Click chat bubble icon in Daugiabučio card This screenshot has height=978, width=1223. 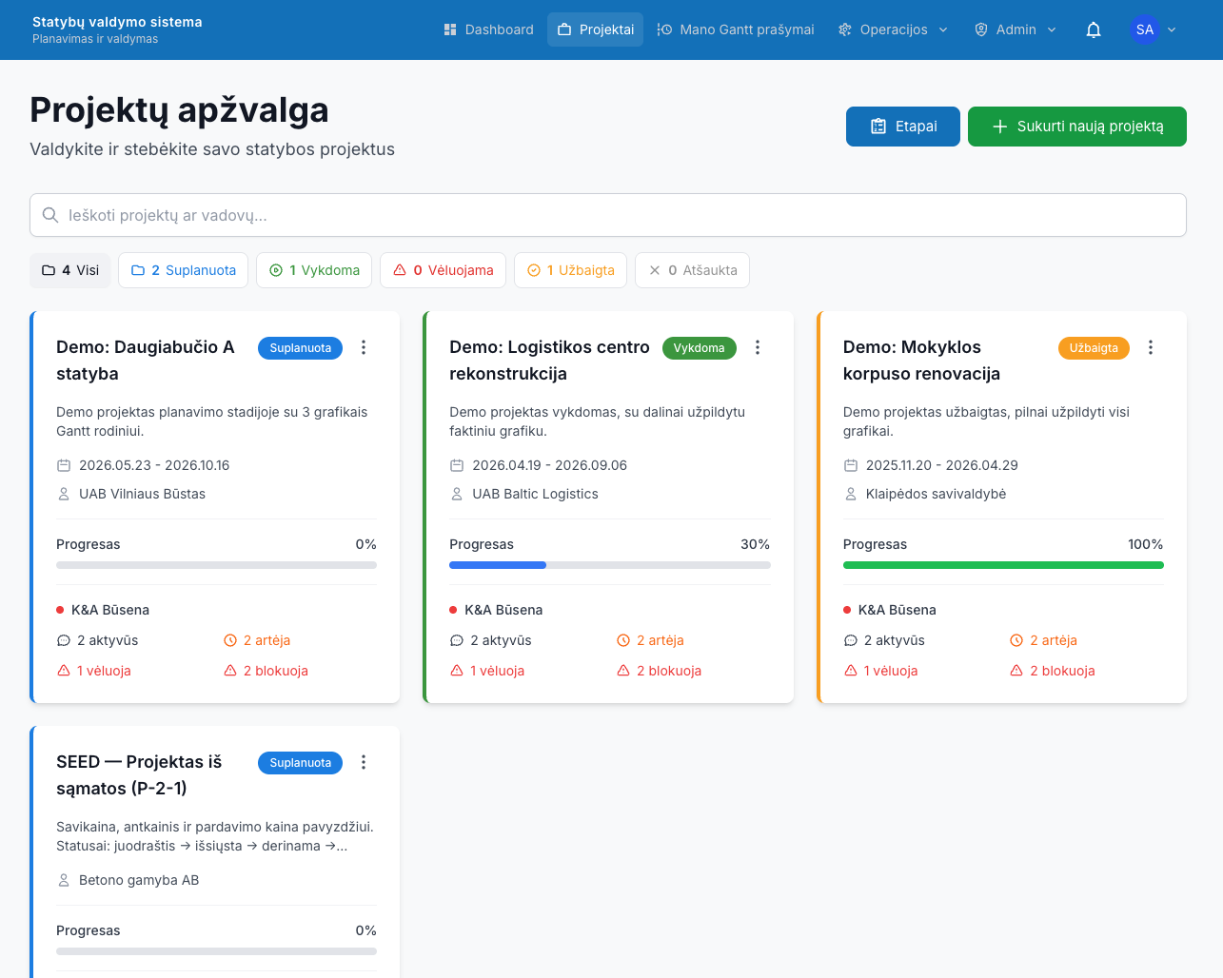pos(64,640)
